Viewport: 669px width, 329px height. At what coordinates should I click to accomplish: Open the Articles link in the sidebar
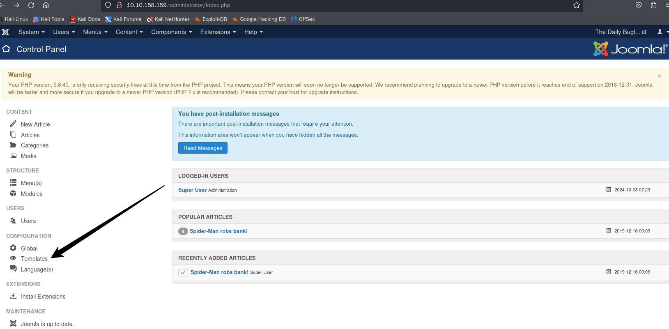click(x=30, y=135)
